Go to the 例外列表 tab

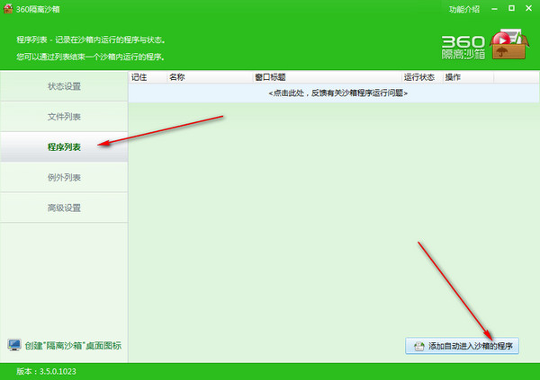64,178
